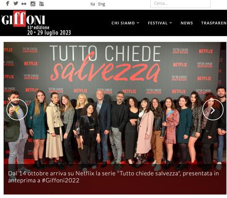The width and height of the screenshot is (227, 198).
Task: Open the Trasparenza menu item
Action: [214, 23]
